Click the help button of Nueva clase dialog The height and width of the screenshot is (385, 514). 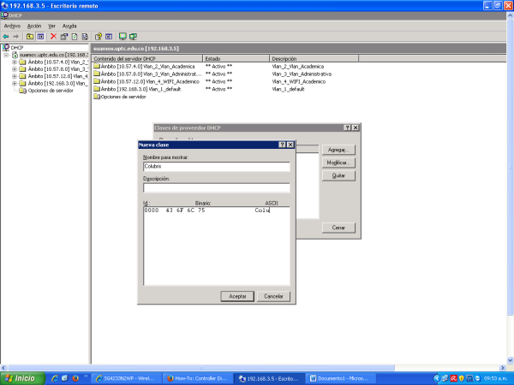[x=282, y=145]
